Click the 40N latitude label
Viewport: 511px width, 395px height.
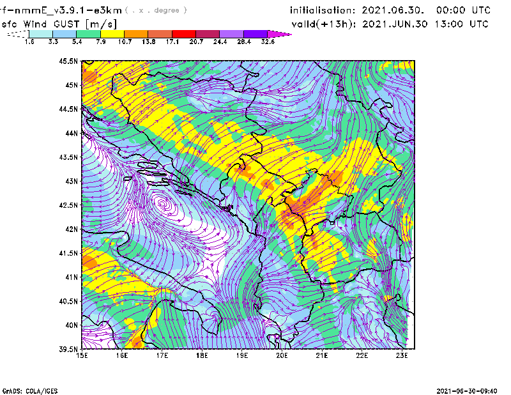72,325
